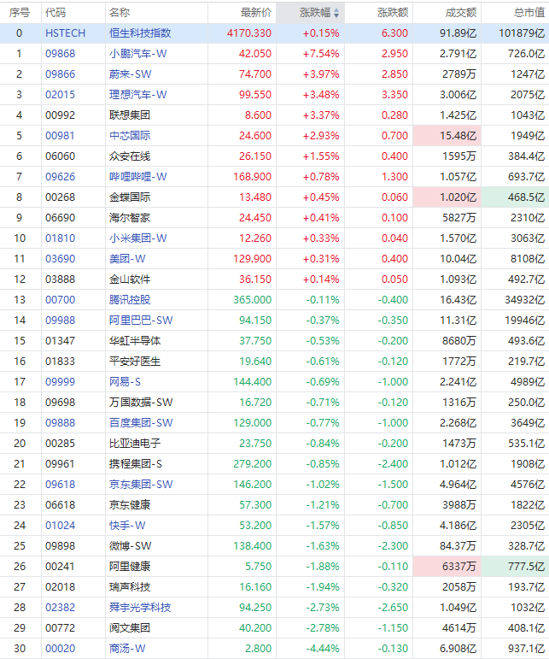The width and height of the screenshot is (549, 659).
Task: Select 京东健康 stock name
Action: 129,505
